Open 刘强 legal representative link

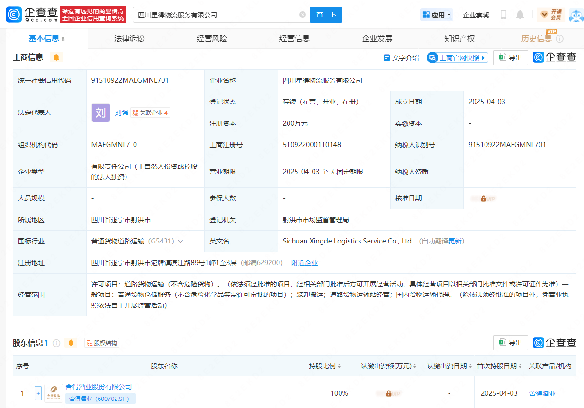pyautogui.click(x=121, y=113)
